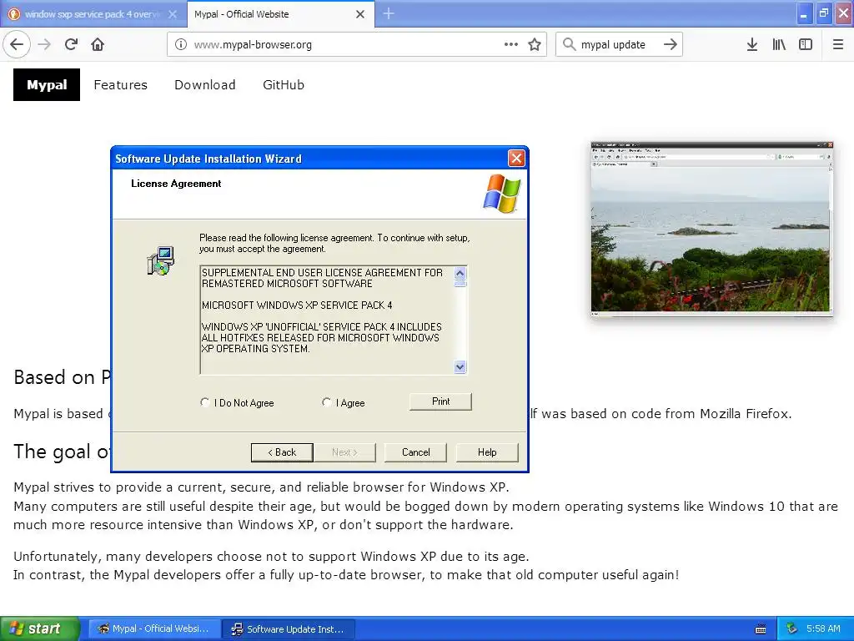The height and width of the screenshot is (641, 854).
Task: Select the Mypal - Official Website tab
Action: [280, 14]
